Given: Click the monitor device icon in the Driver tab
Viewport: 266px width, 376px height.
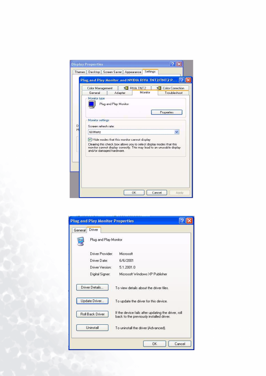Looking at the screenshot, I should point(81,241).
